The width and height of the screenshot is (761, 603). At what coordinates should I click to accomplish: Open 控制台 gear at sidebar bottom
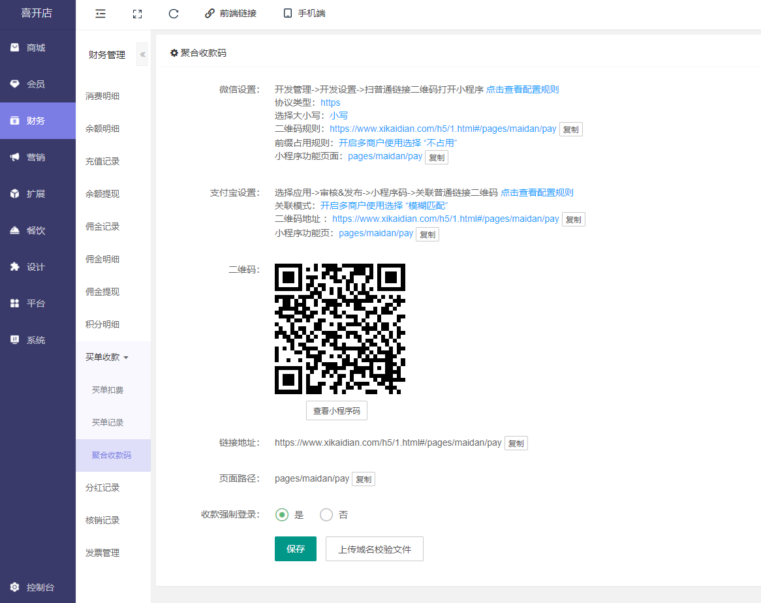[14, 587]
